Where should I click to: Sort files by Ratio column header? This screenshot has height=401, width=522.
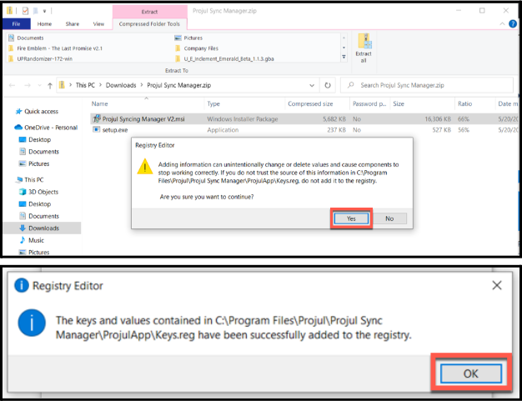pyautogui.click(x=464, y=103)
